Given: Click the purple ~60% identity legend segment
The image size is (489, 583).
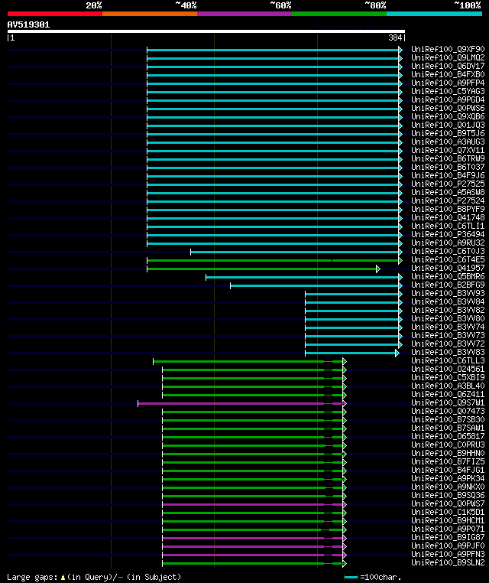Looking at the screenshot, I should point(244,14).
